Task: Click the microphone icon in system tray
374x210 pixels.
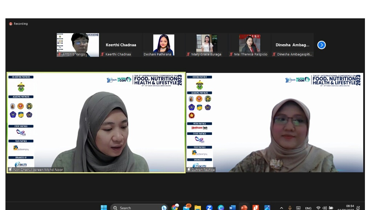Action: (x=290, y=208)
